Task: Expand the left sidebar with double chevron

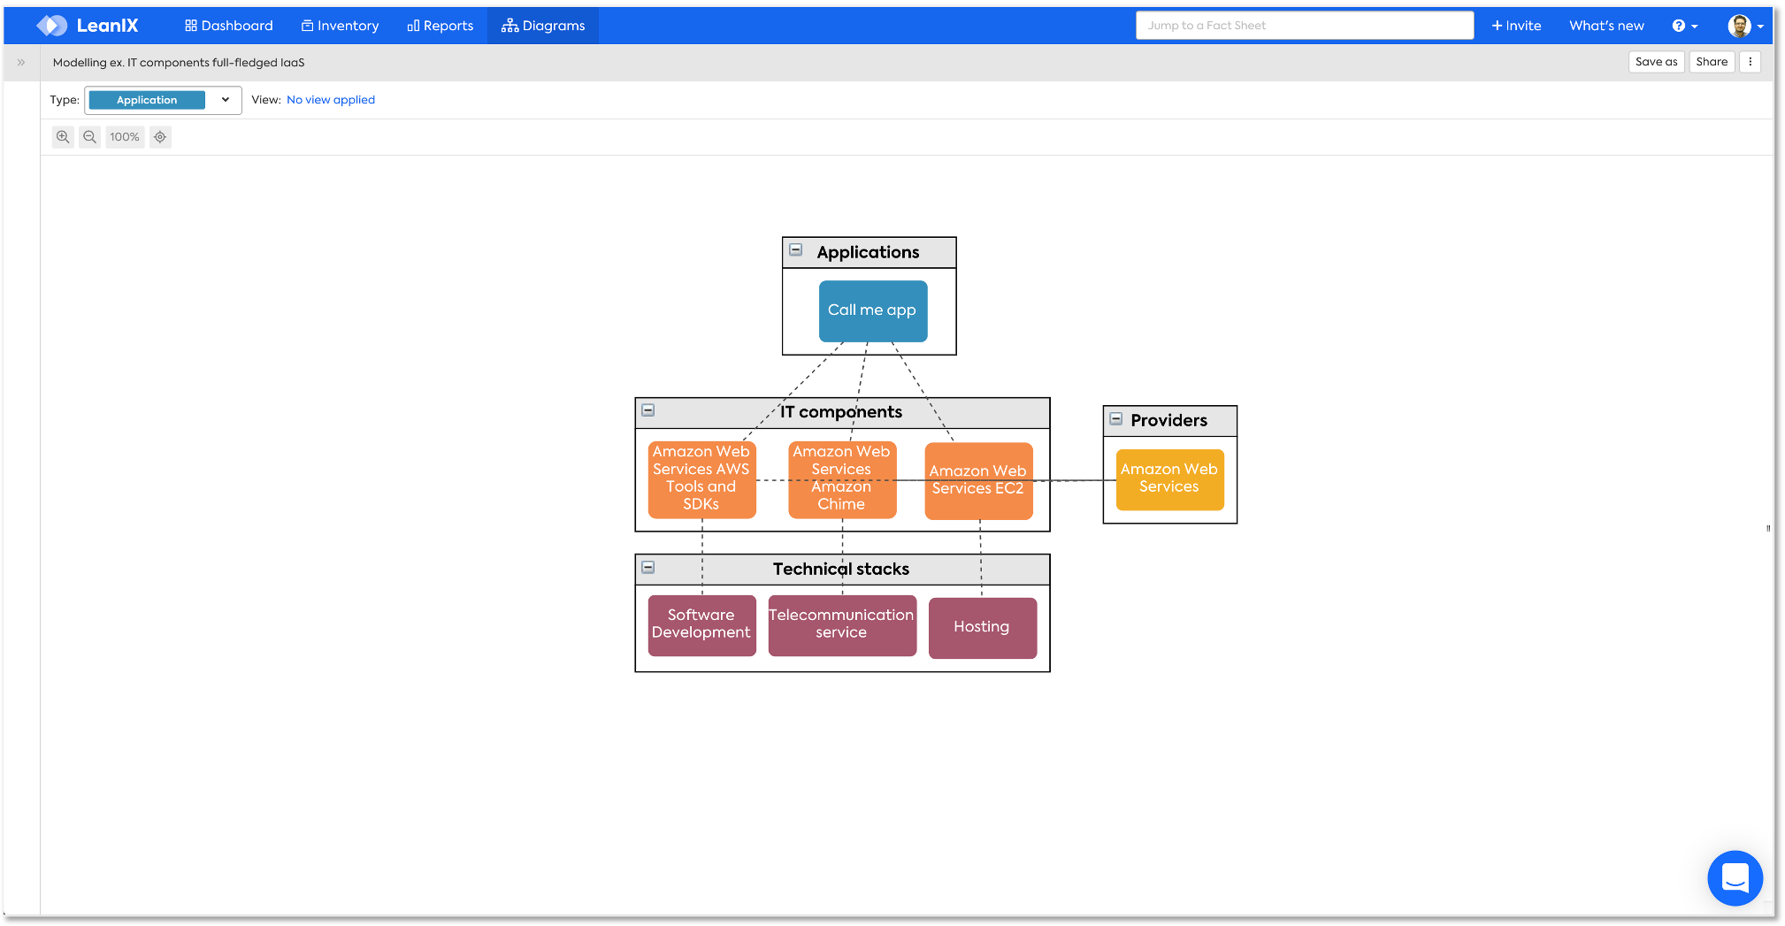Action: click(21, 63)
